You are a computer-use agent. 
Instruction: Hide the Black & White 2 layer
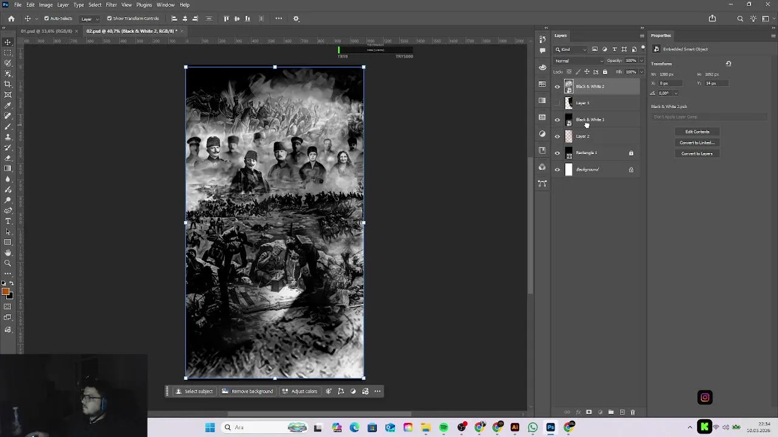[557, 86]
